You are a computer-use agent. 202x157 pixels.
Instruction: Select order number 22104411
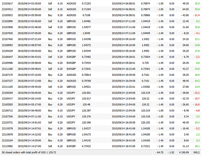click(x=7, y=9)
